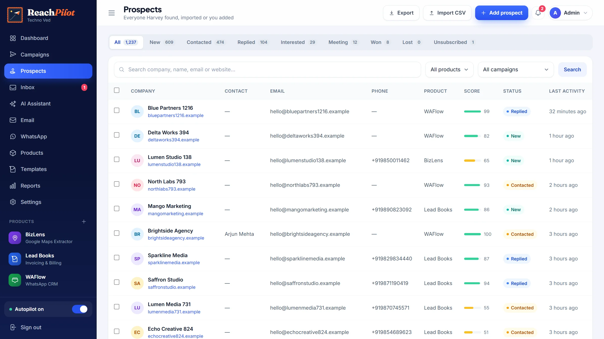The height and width of the screenshot is (339, 604).
Task: Click the Lead Books product icon
Action: [x=15, y=259]
